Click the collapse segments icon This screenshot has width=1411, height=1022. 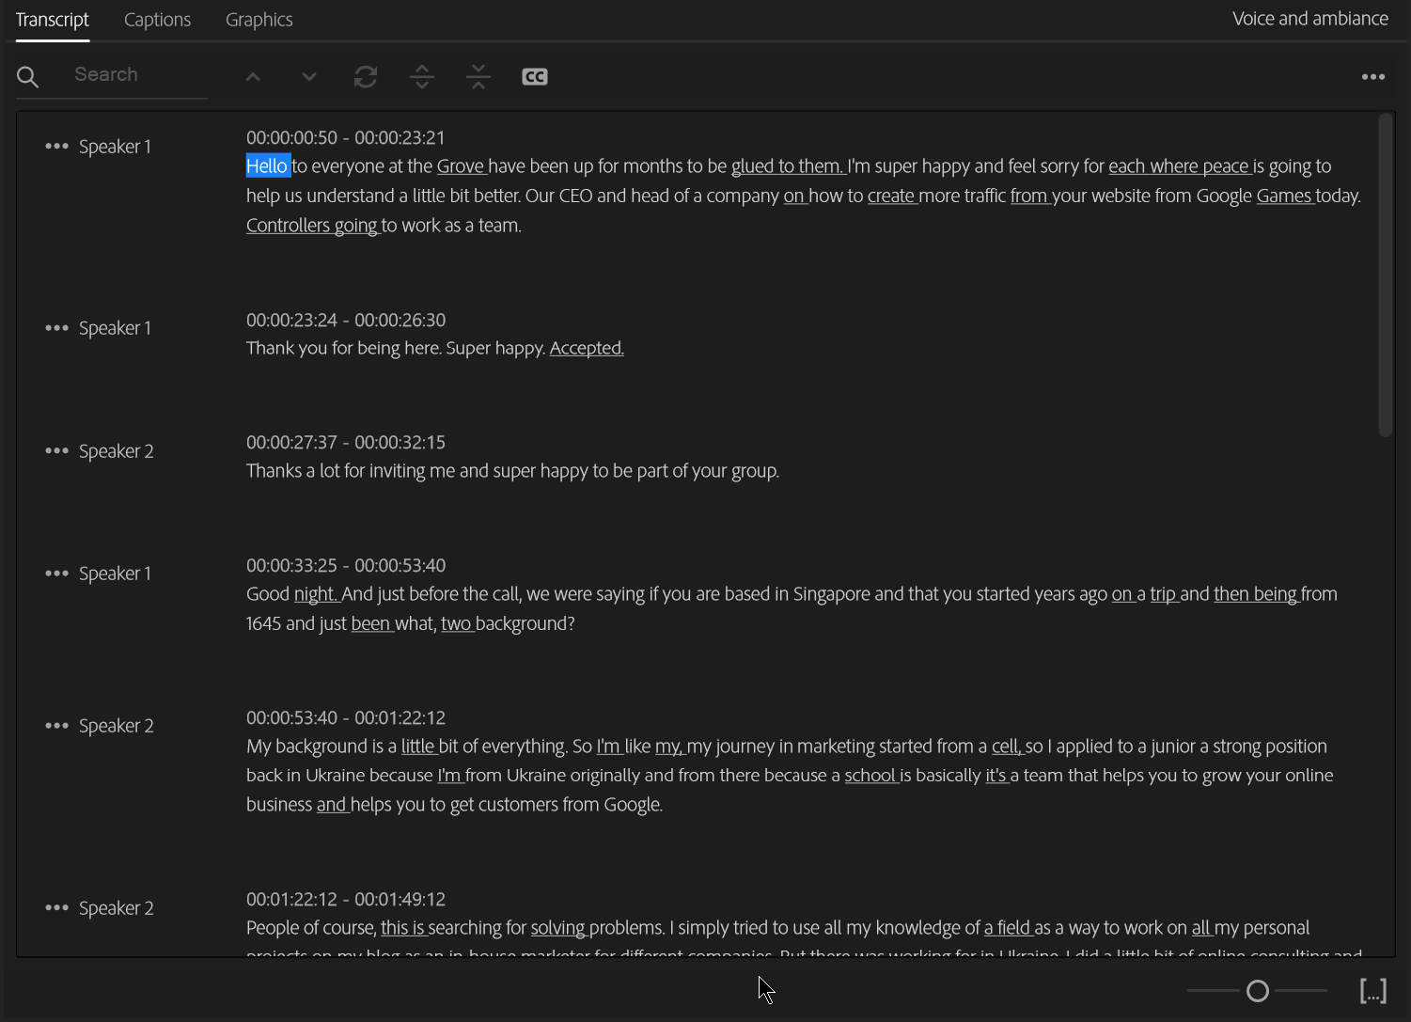tap(478, 77)
